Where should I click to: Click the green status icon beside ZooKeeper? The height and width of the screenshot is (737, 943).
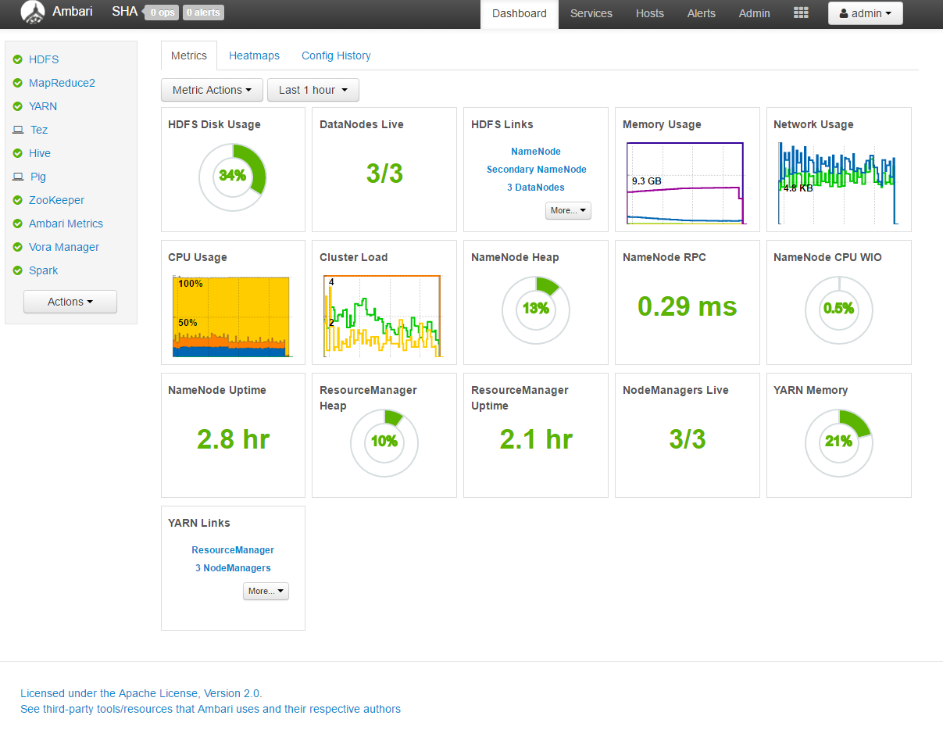[17, 200]
